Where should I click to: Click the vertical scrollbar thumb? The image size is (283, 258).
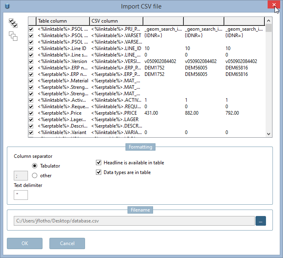tap(268, 28)
